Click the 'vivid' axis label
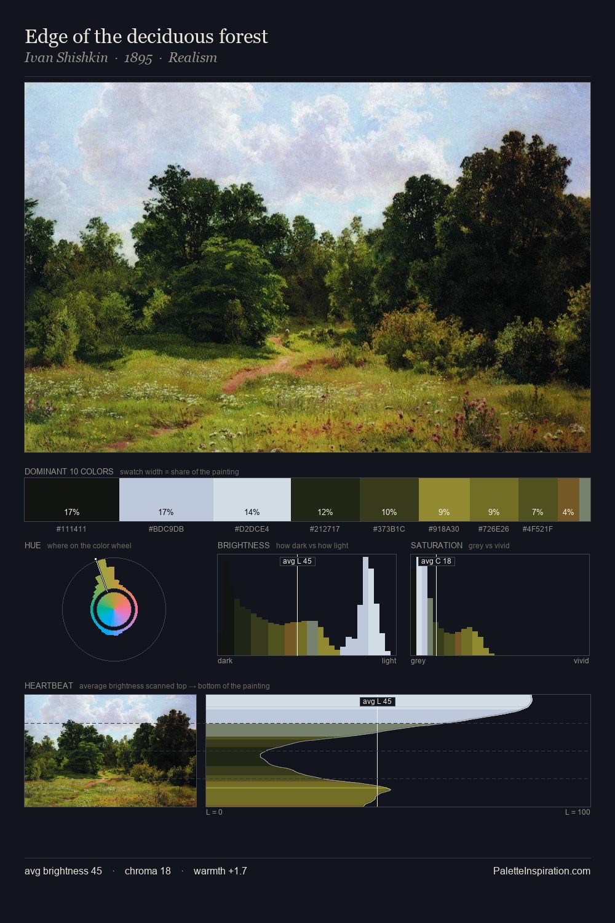 [581, 661]
